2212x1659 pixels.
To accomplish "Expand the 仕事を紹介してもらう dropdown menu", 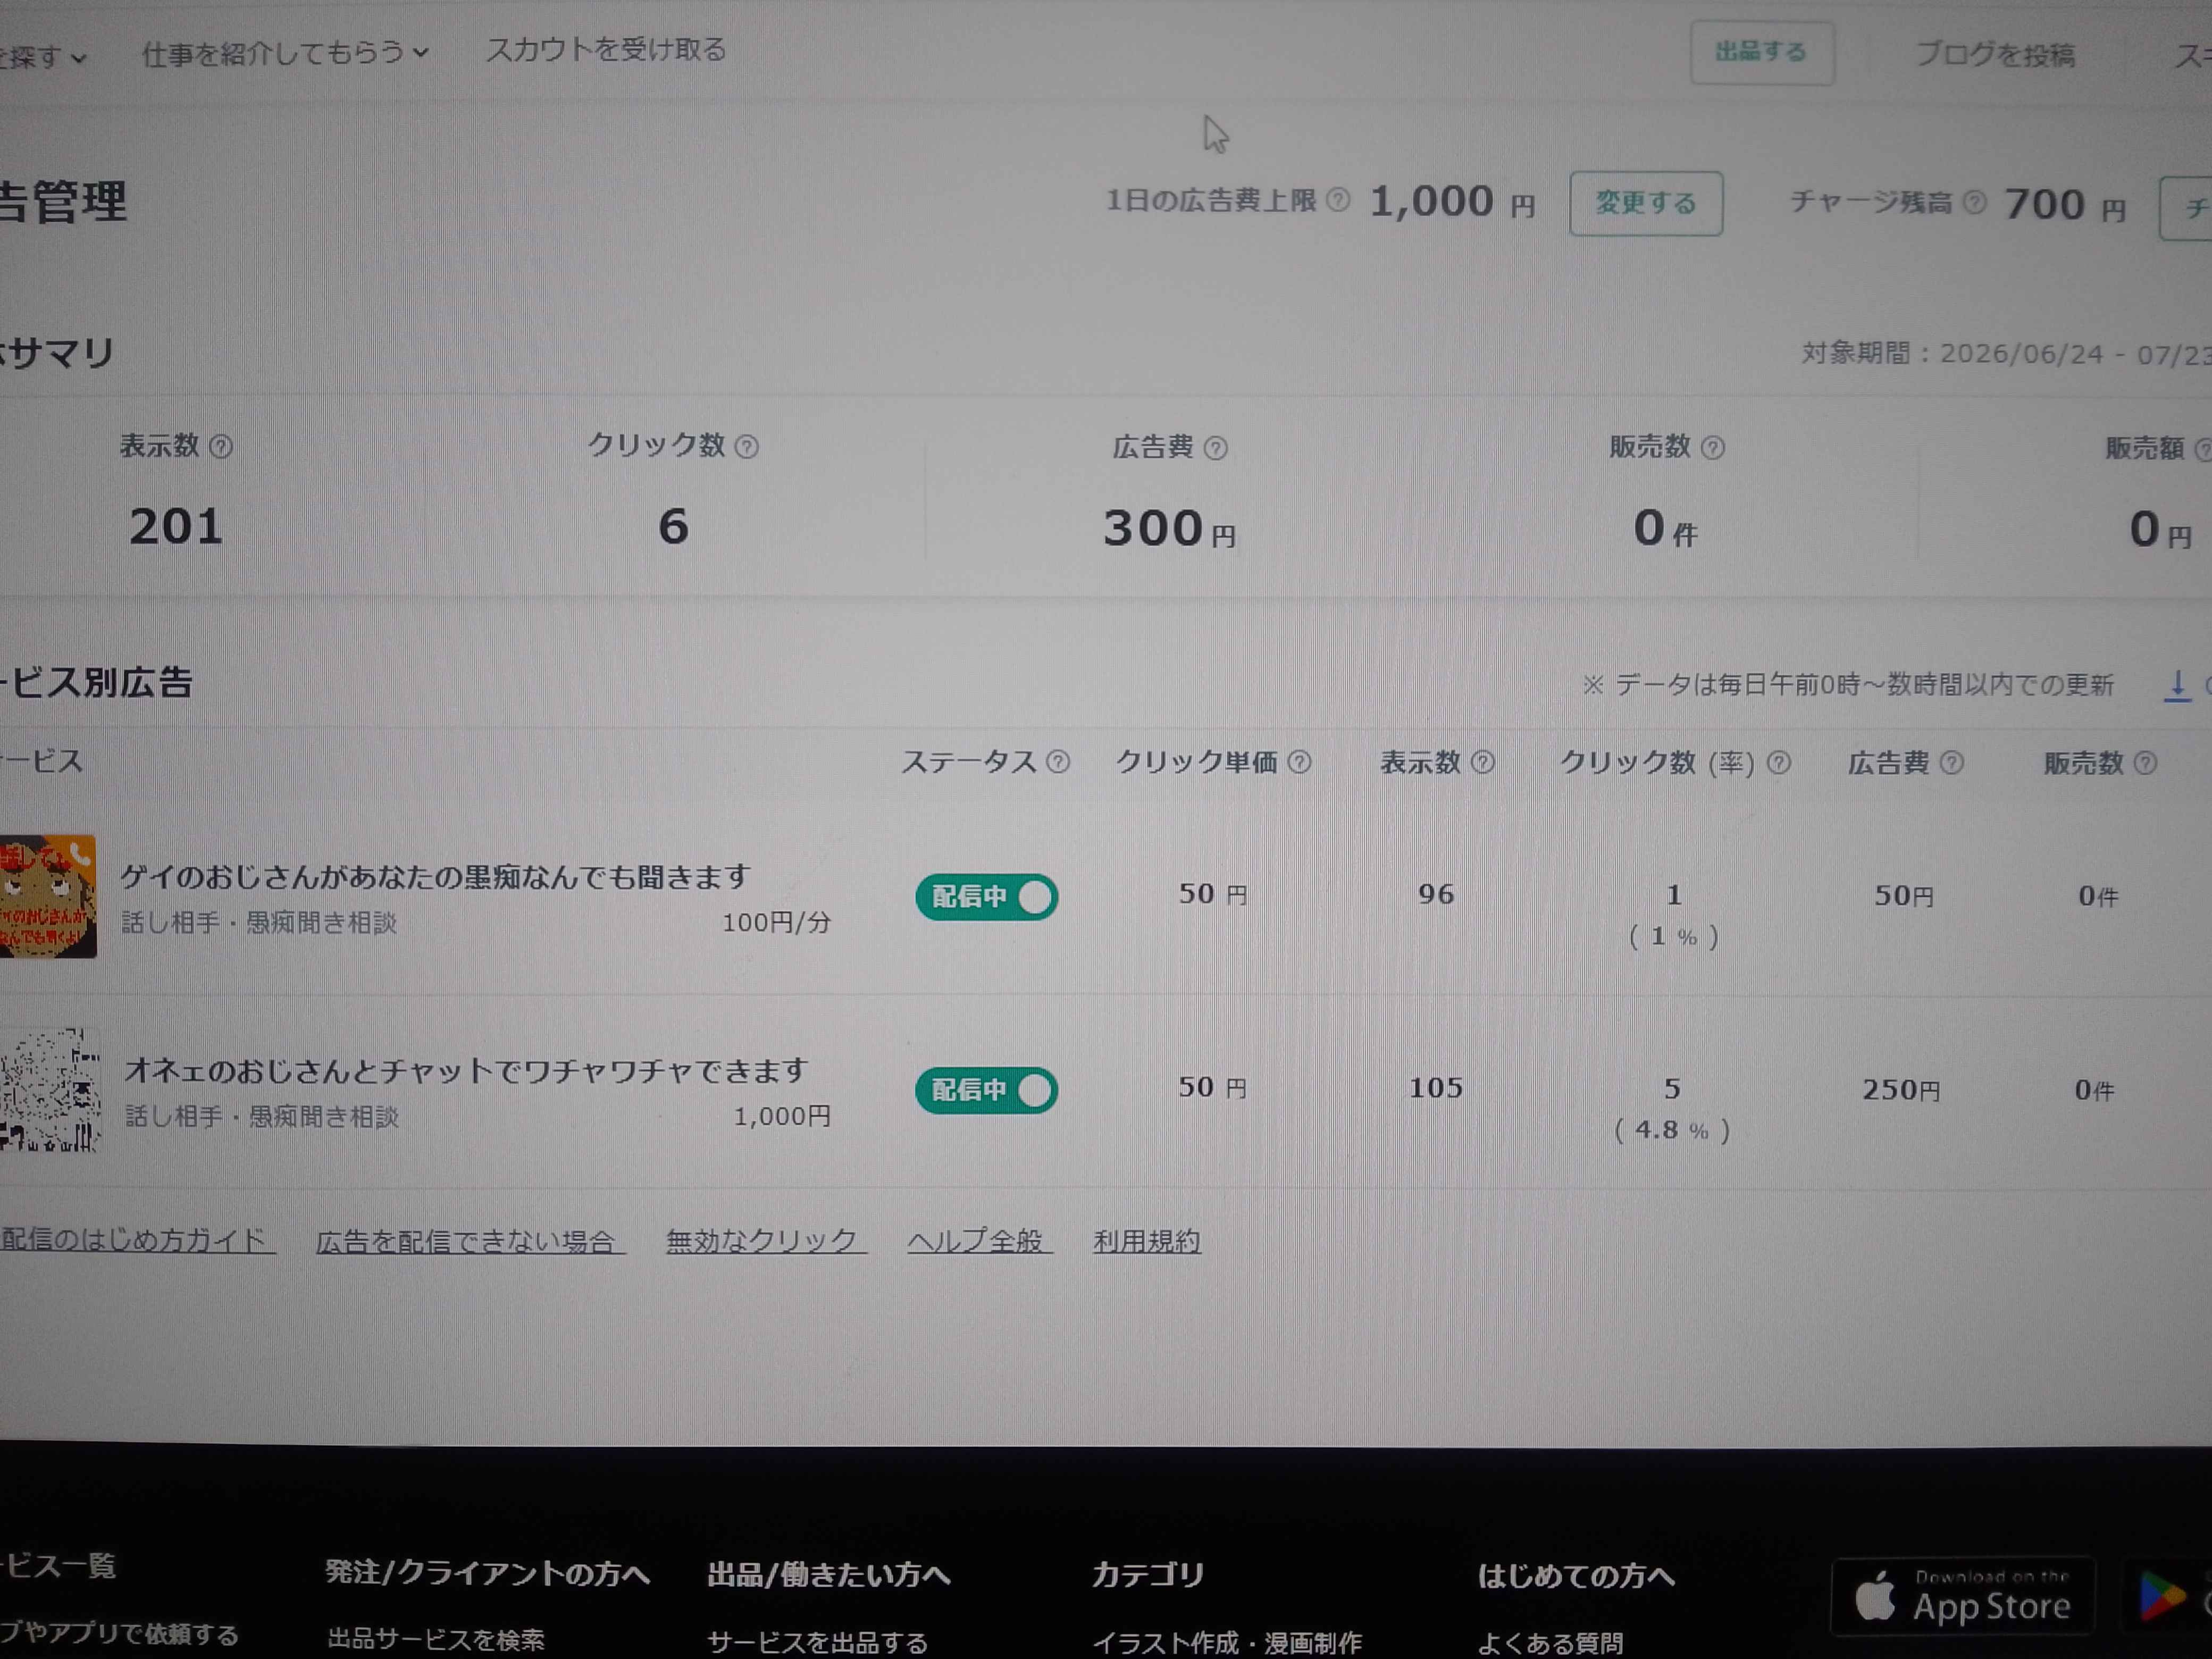I will click(285, 53).
